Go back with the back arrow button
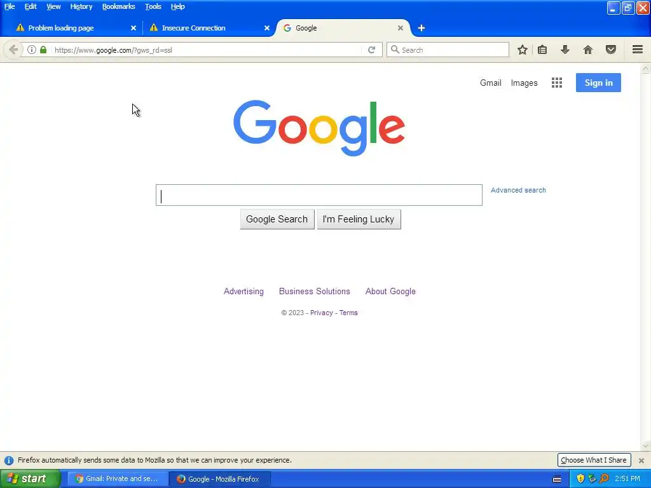 13,50
